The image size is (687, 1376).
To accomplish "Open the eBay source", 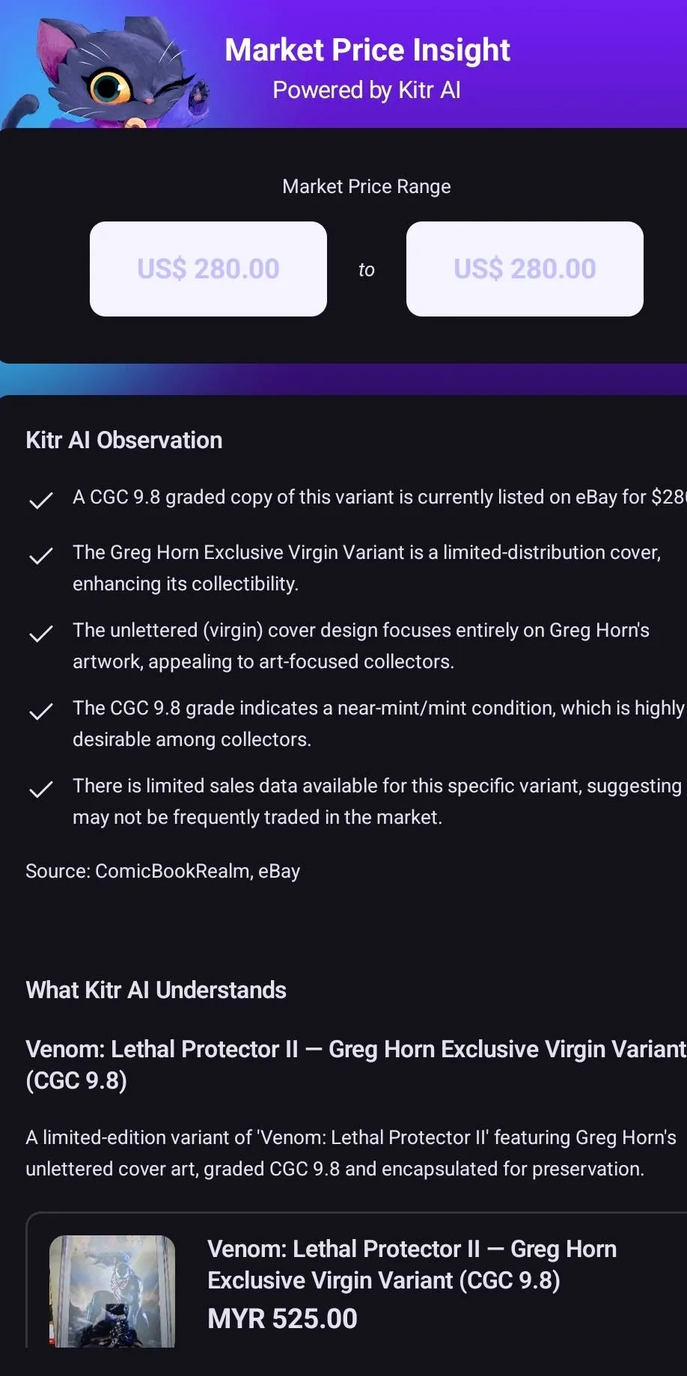I will pyautogui.click(x=279, y=871).
